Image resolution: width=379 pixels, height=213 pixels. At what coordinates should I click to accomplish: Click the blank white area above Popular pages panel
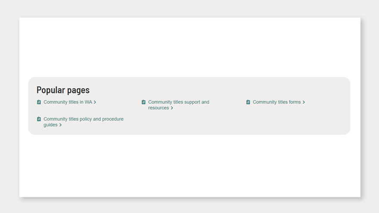[x=189, y=47]
